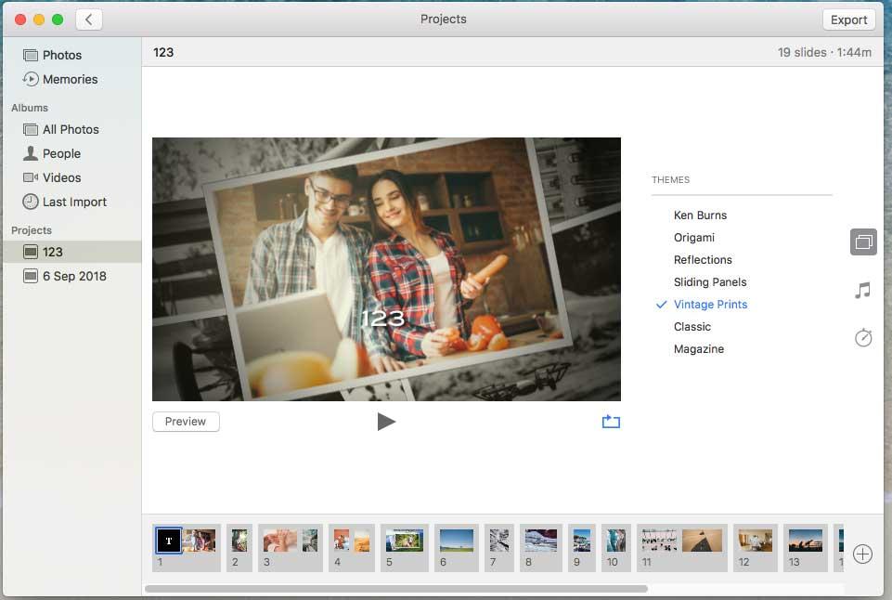Screen dimensions: 892x600
Task: Click the Last Import clock icon
Action: pos(31,202)
